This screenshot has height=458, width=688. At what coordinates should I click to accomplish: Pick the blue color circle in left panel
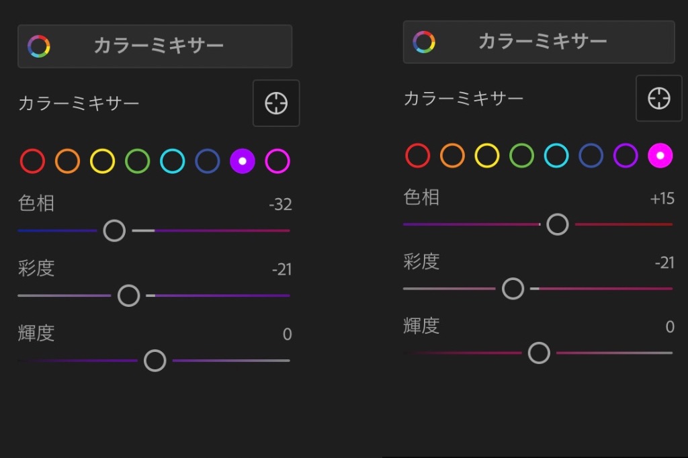point(208,161)
